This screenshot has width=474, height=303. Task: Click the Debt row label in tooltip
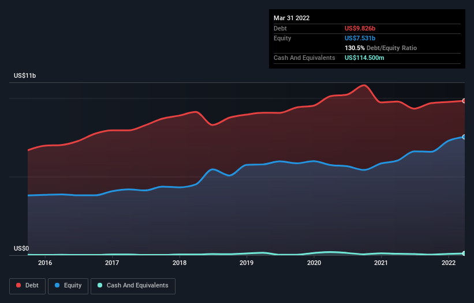(280, 28)
